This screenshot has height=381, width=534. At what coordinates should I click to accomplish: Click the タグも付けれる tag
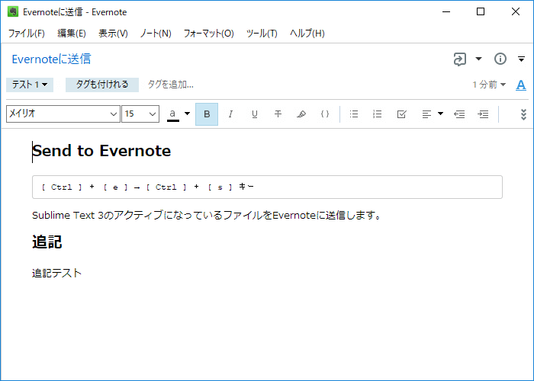pyautogui.click(x=102, y=85)
